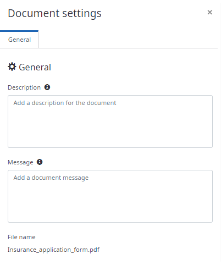
Task: Close the Document settings panel
Action: tap(209, 12)
